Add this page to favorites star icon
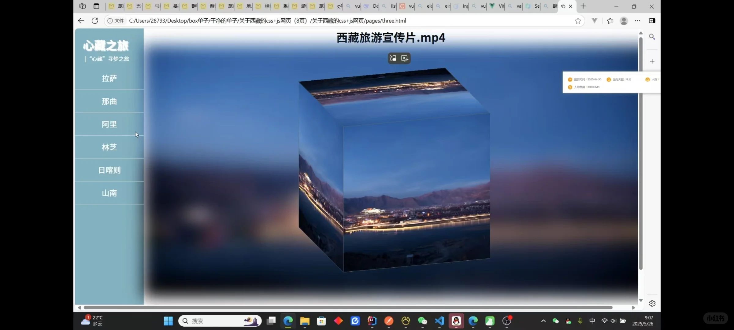The image size is (734, 330). [x=578, y=21]
